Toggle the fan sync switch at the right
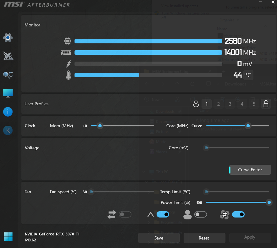 238,214
